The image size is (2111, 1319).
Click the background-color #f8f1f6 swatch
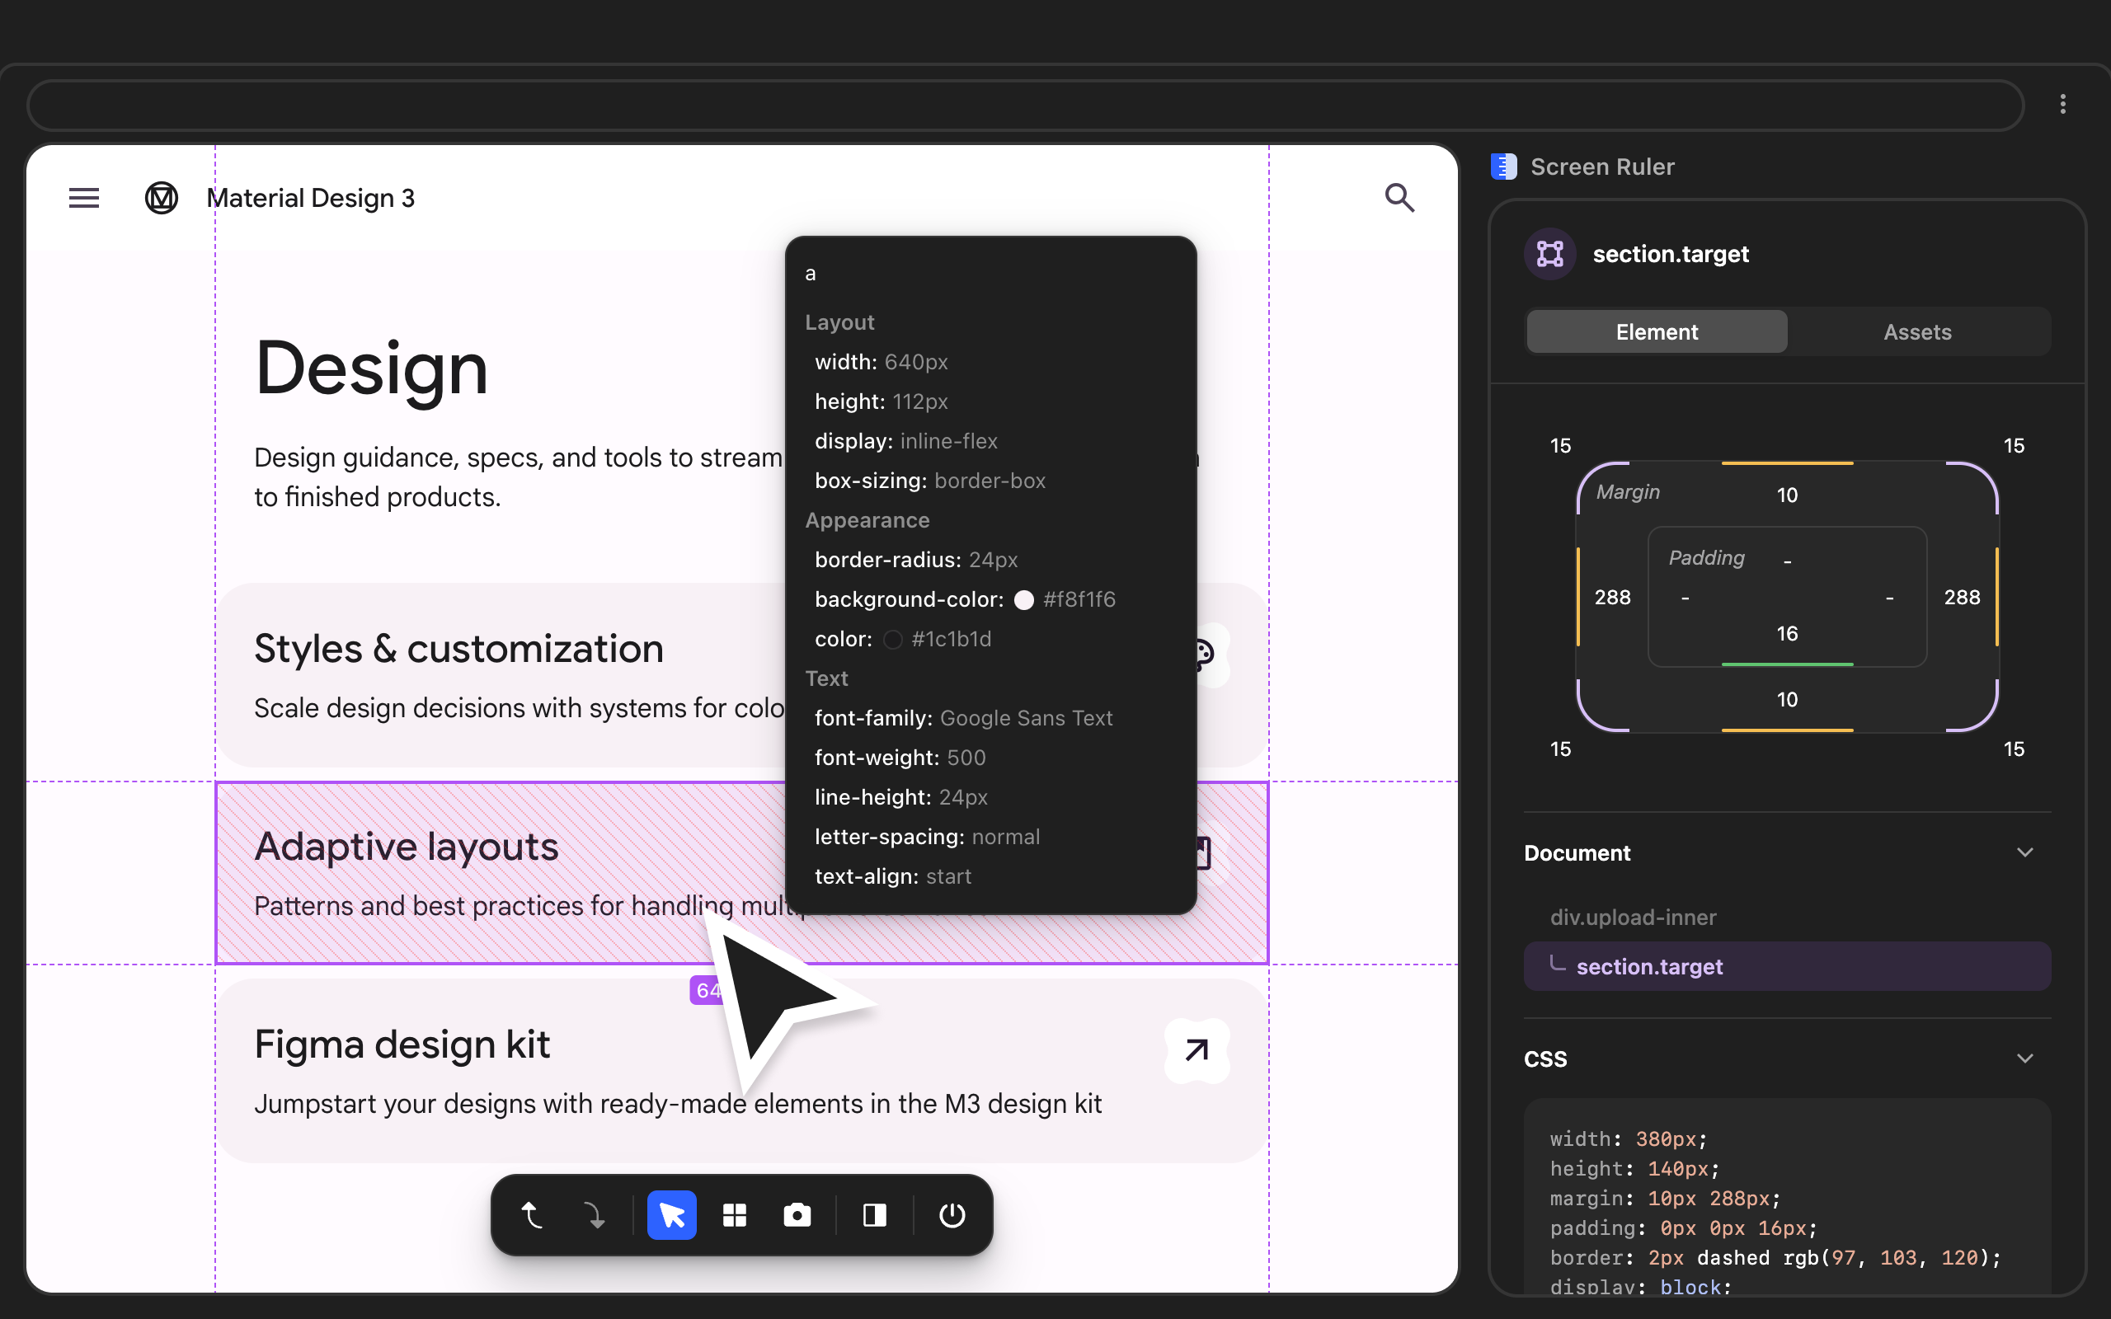pyautogui.click(x=1024, y=599)
